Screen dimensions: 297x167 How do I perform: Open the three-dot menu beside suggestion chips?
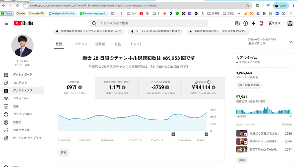[x=255, y=31]
